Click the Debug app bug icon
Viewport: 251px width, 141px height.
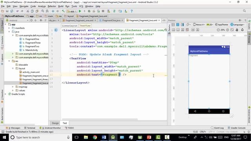pos(89,11)
